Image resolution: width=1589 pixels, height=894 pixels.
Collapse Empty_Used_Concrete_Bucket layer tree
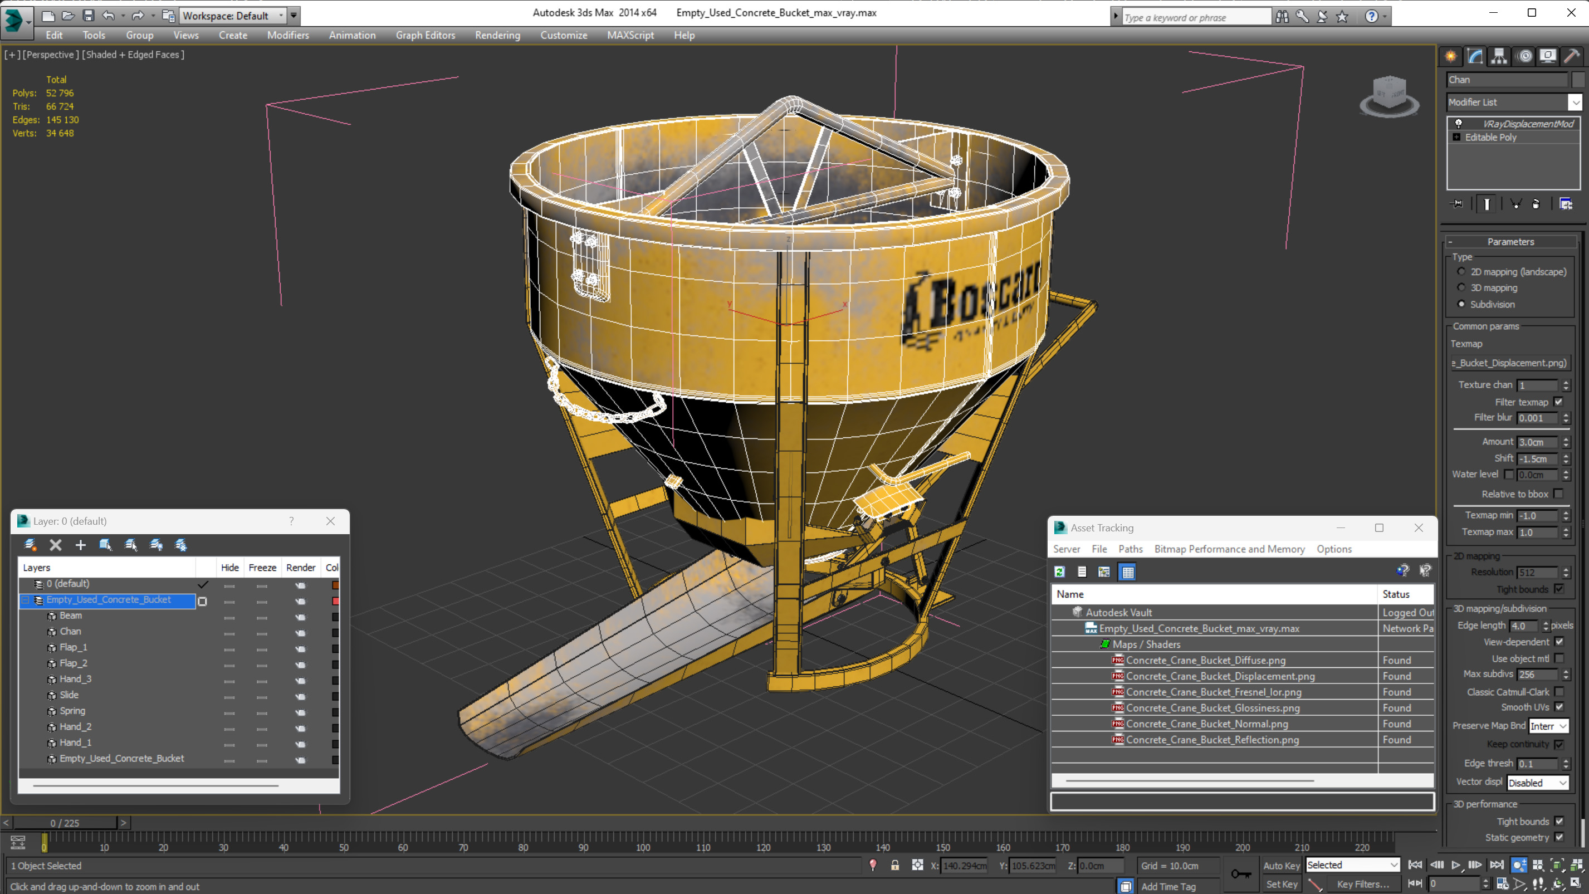click(26, 600)
